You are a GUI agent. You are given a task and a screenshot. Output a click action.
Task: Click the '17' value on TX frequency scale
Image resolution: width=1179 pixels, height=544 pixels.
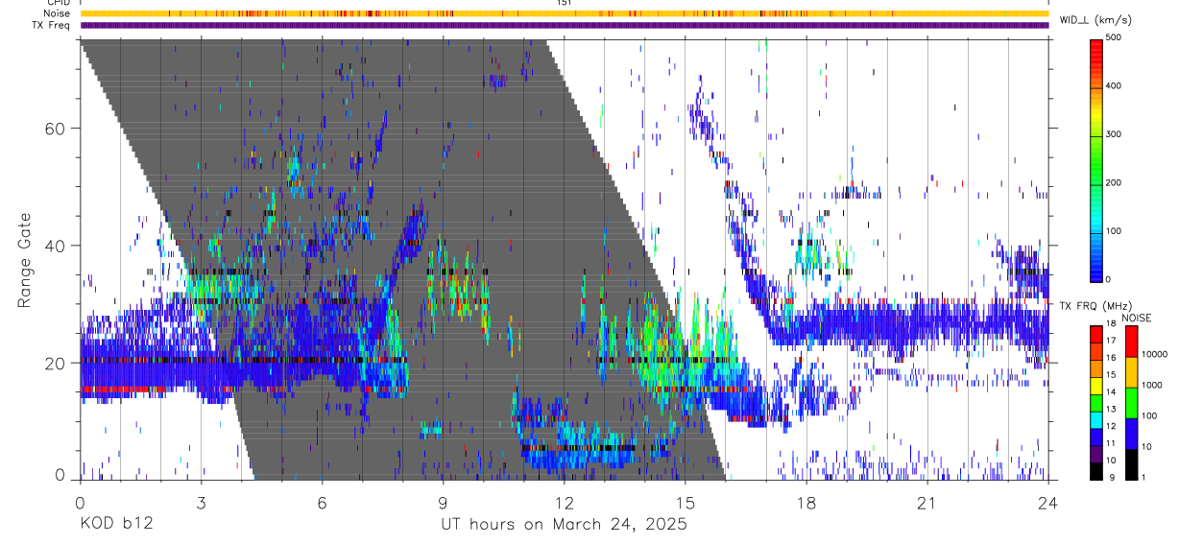coord(1111,342)
